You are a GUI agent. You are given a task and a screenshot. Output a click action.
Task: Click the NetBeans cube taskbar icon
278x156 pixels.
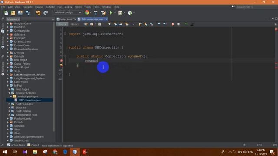pyautogui.click(x=75, y=152)
